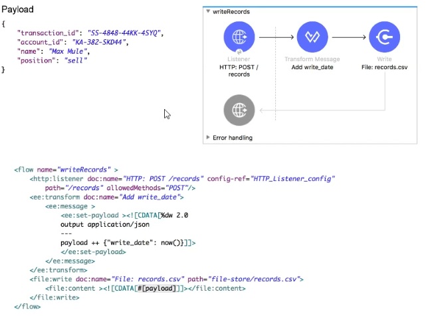Click the Payload heading
This screenshot has height=316, width=428.
click(18, 11)
